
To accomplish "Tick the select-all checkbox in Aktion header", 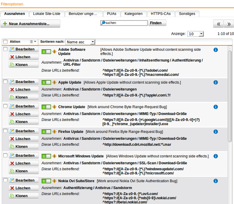I will [5, 42].
